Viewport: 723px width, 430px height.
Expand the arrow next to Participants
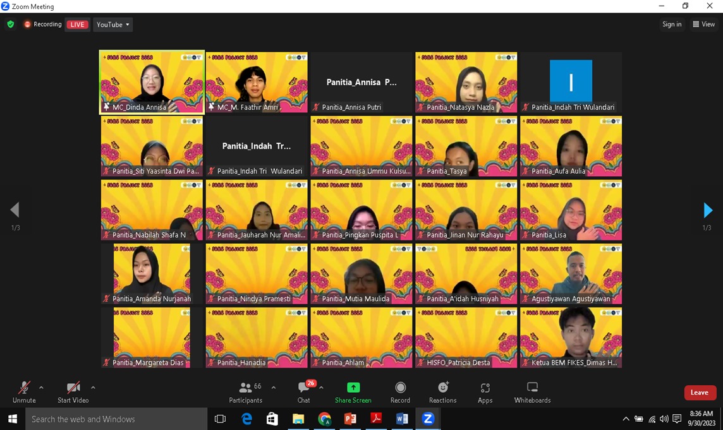274,388
